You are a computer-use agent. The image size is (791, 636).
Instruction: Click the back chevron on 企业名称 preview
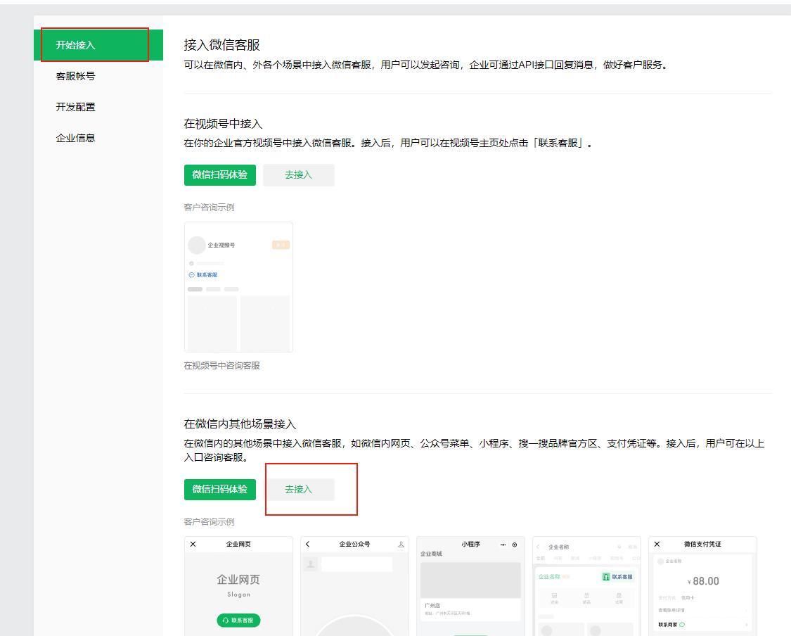537,545
